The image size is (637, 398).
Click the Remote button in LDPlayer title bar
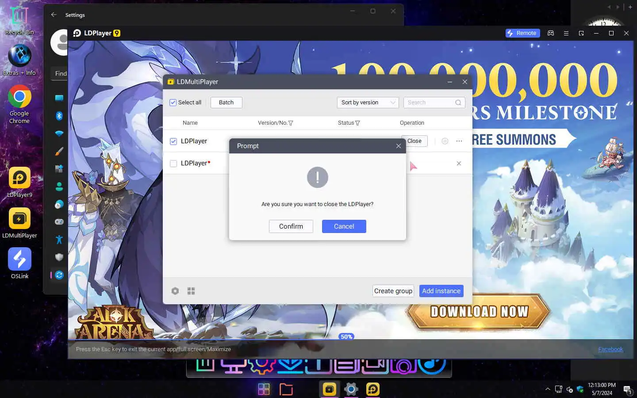(523, 33)
